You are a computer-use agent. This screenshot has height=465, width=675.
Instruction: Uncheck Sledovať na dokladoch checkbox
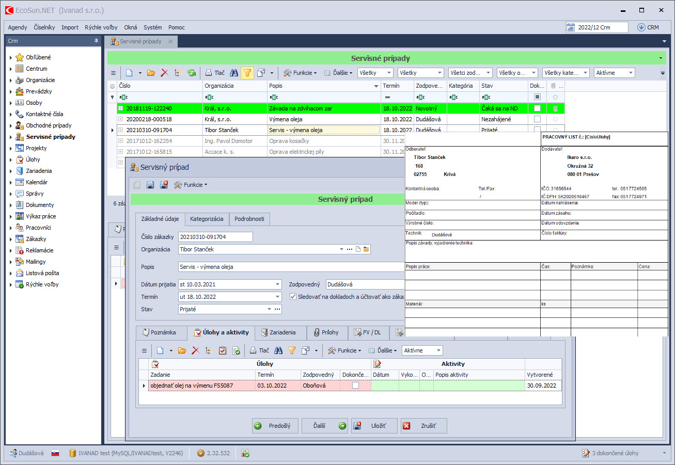293,297
